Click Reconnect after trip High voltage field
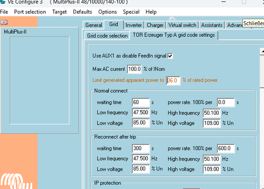The height and width of the screenshot is (189, 264). click(212, 169)
